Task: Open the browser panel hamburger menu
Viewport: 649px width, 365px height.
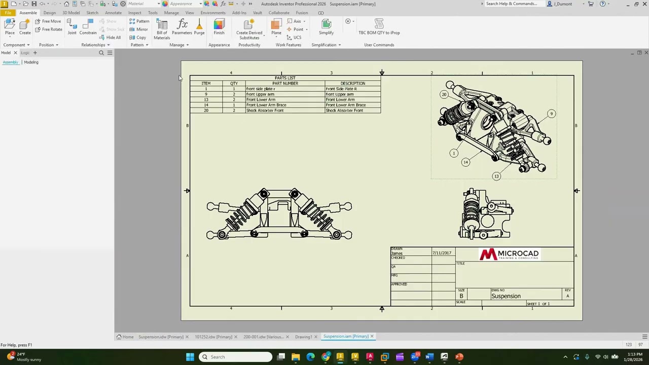Action: pyautogui.click(x=110, y=53)
